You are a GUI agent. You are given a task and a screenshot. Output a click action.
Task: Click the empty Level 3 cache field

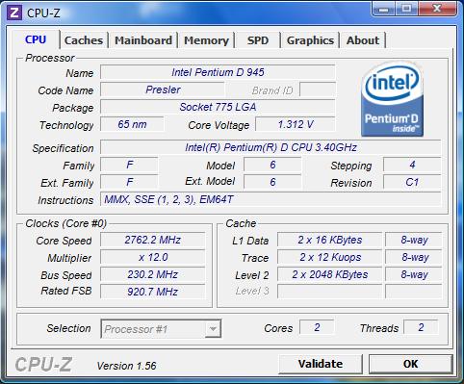click(x=329, y=292)
